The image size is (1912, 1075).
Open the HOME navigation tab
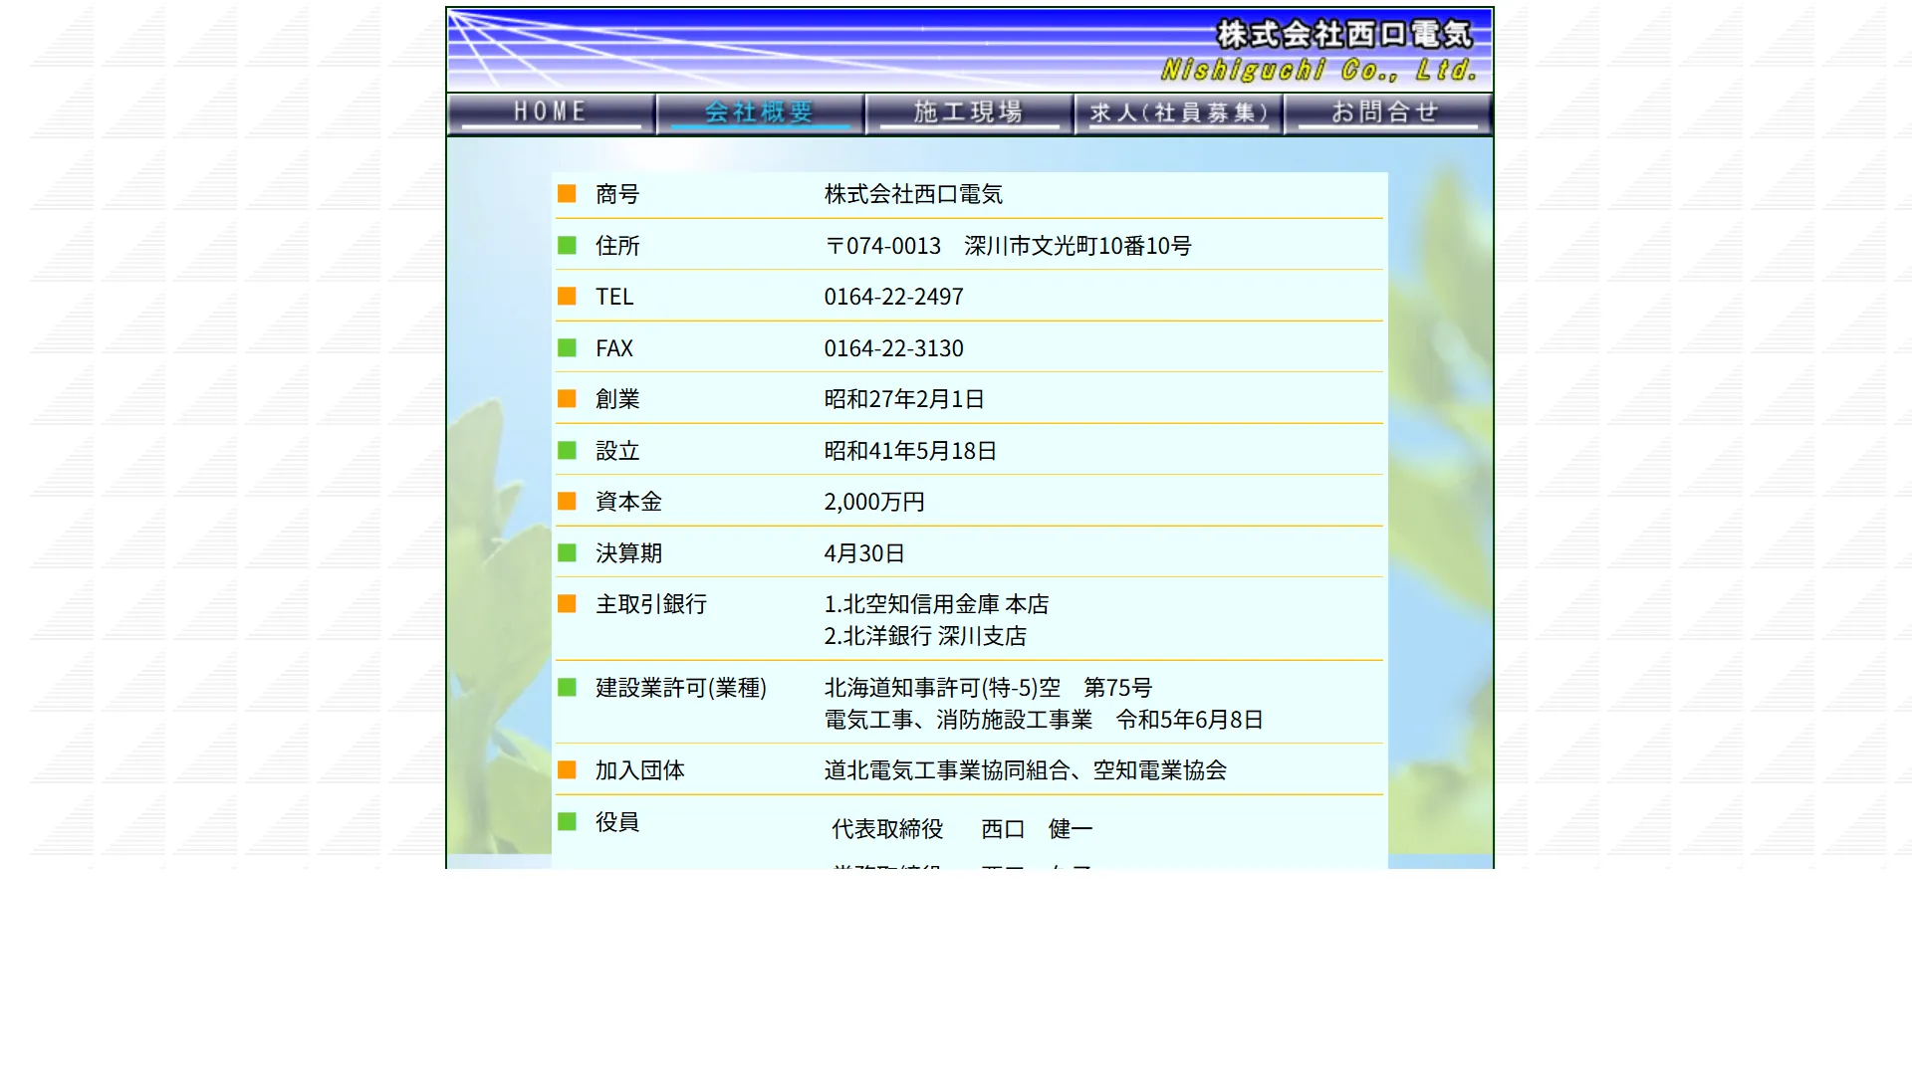(x=551, y=113)
